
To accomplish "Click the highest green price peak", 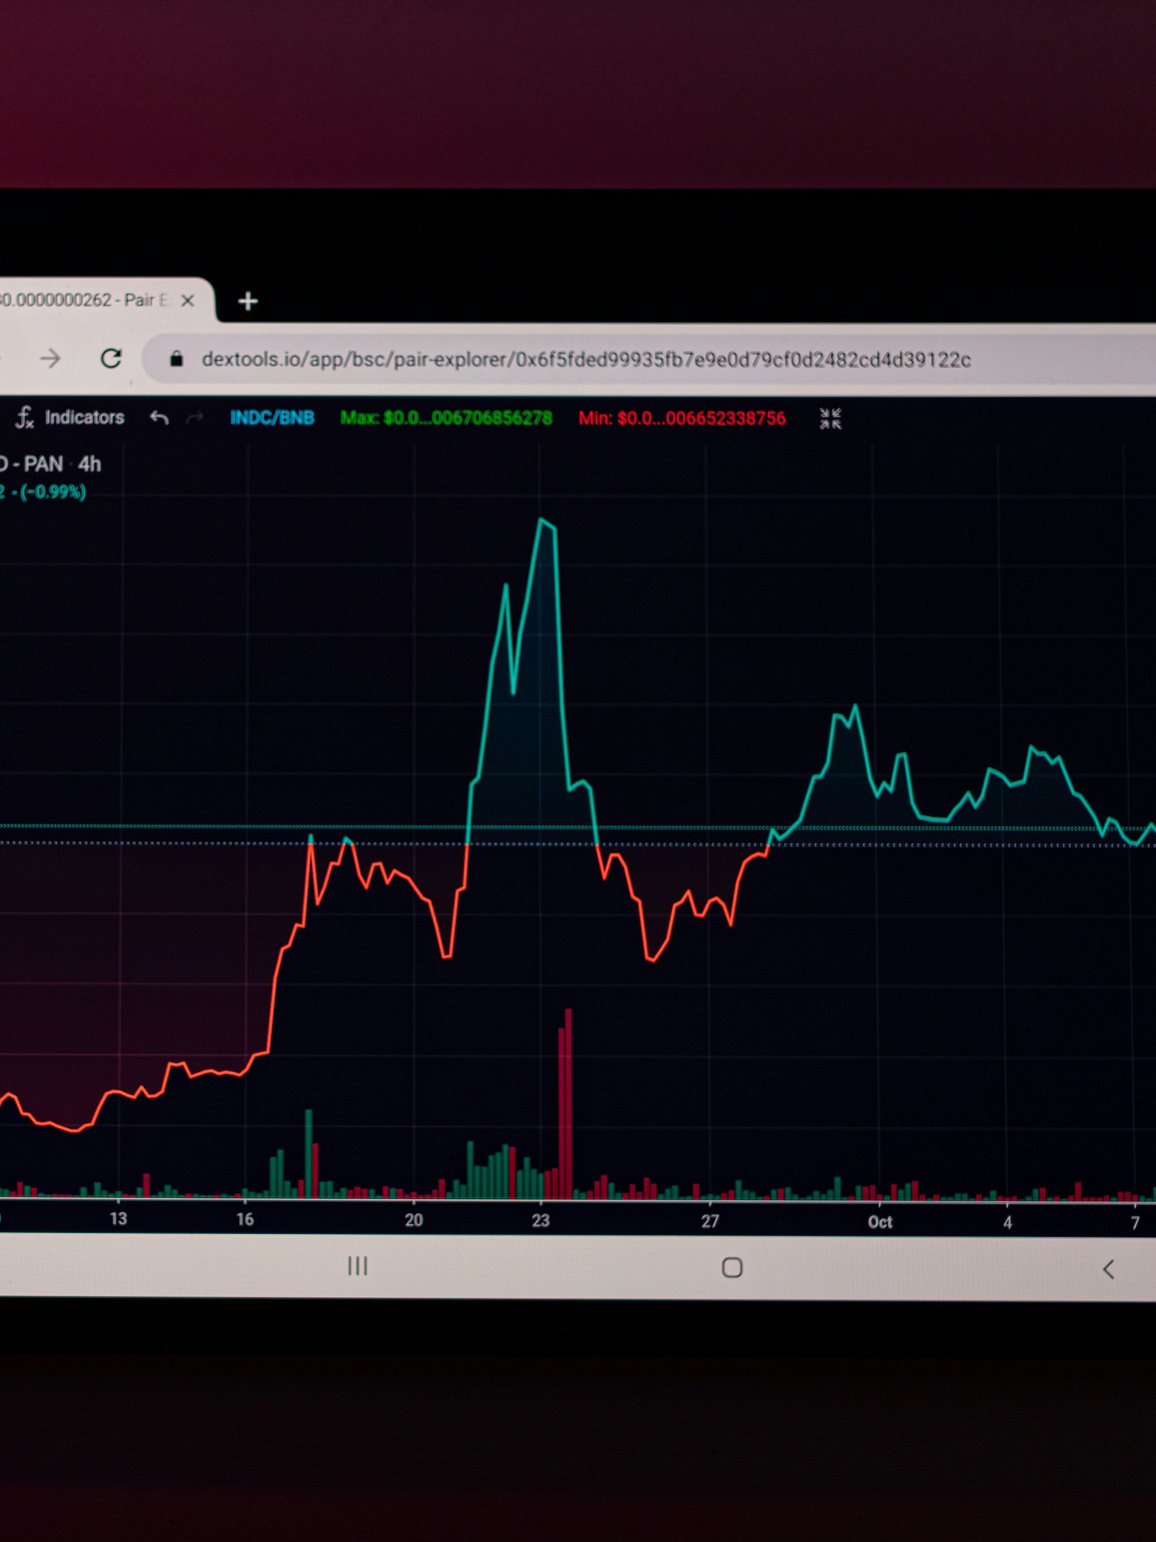I will point(541,520).
